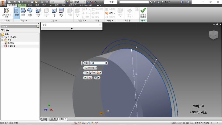Screen dimensions: 222x125
Task: Click the Undo arrow icon
Action: point(23,2)
